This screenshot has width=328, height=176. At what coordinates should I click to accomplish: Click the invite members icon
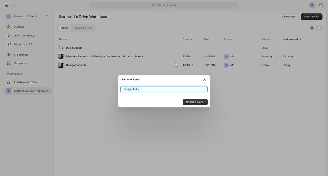click(x=47, y=16)
